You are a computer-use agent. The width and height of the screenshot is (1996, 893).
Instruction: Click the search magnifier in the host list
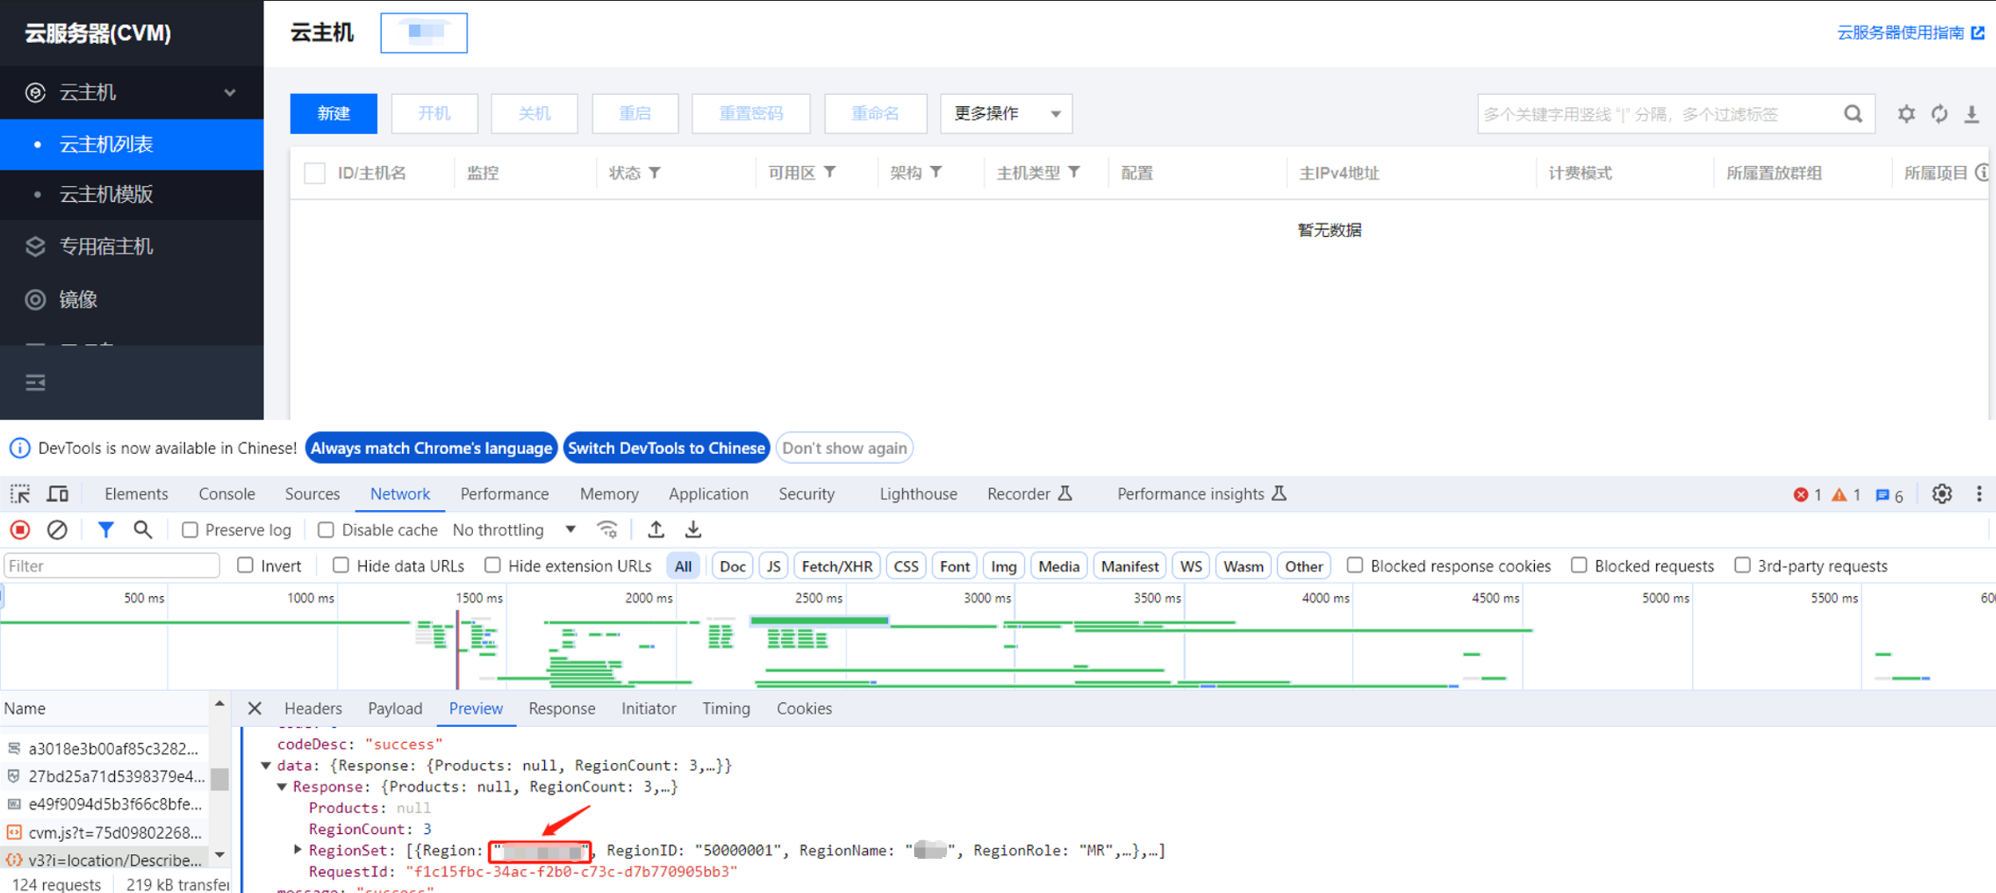pyautogui.click(x=1852, y=114)
